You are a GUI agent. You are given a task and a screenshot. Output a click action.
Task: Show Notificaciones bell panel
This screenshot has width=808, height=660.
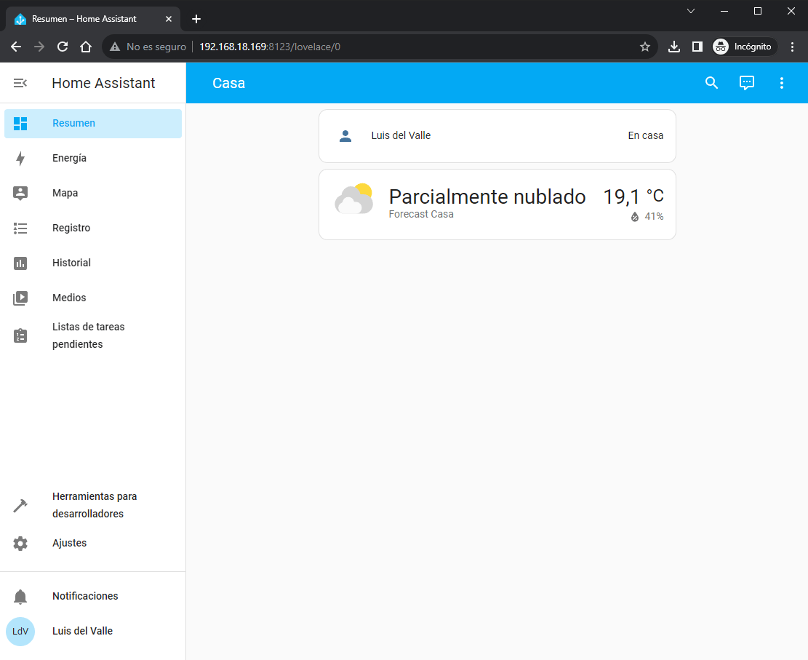coord(20,597)
